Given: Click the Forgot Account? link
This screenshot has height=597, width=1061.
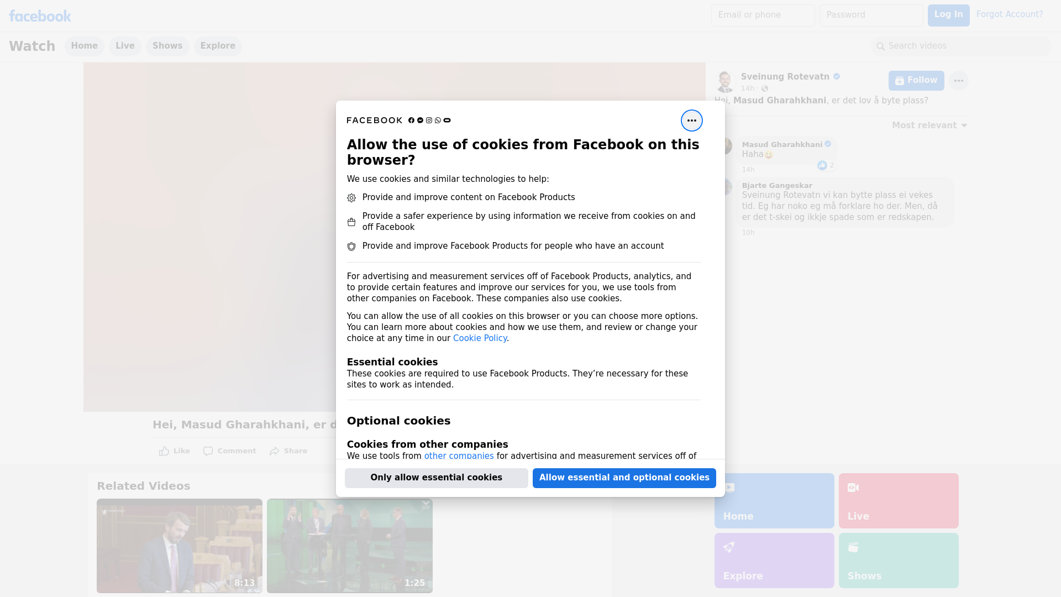Looking at the screenshot, I should point(1010,14).
